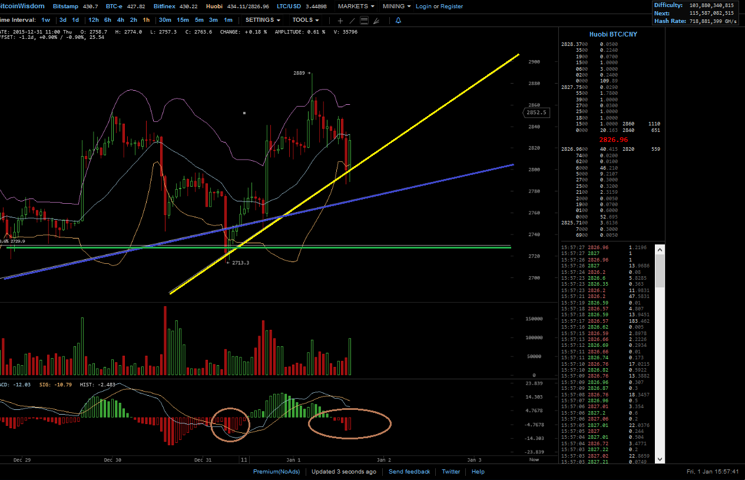Switch chart to 3m interval
This screenshot has height=480, width=745.
213,20
